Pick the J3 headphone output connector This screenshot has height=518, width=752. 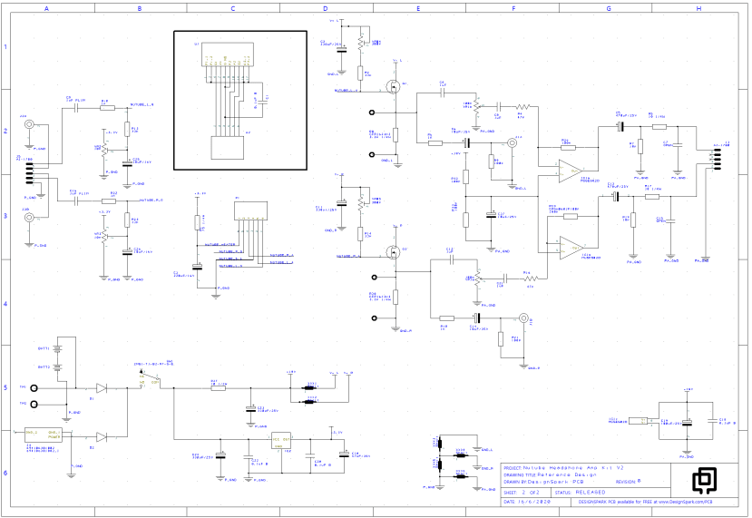pos(717,160)
